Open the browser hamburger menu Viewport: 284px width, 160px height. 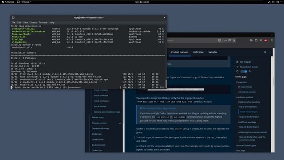click(272, 40)
